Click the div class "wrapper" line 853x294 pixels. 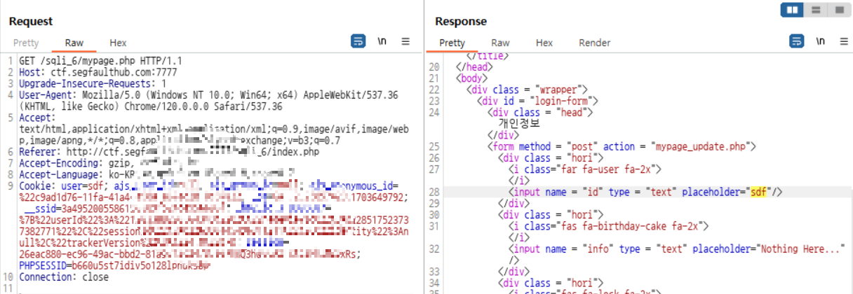click(527, 90)
